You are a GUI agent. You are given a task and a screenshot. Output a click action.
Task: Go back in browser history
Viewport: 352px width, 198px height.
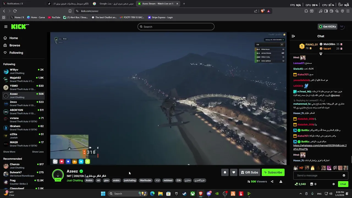(4, 11)
